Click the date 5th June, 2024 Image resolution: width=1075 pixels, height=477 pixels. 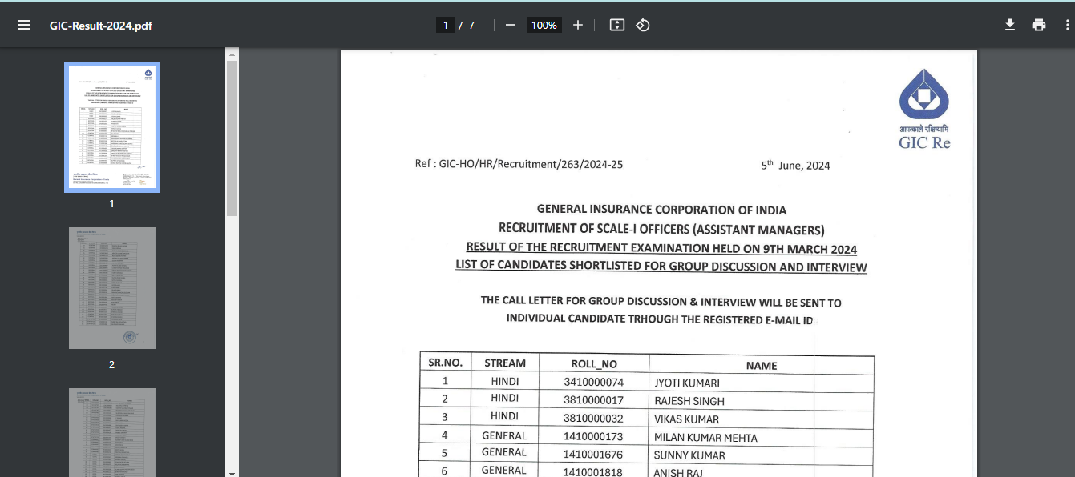pyautogui.click(x=795, y=165)
